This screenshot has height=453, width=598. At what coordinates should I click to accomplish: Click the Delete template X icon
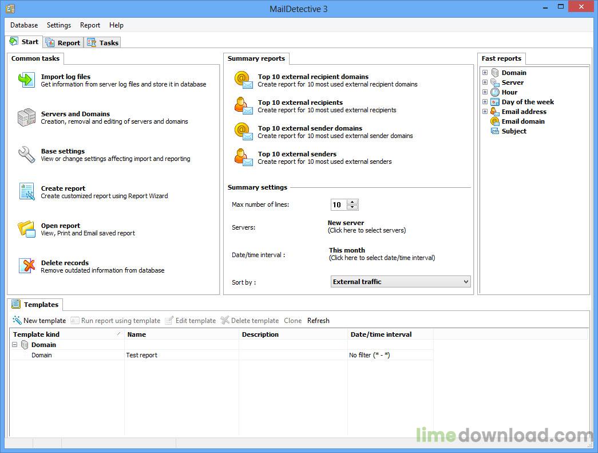pyautogui.click(x=225, y=320)
